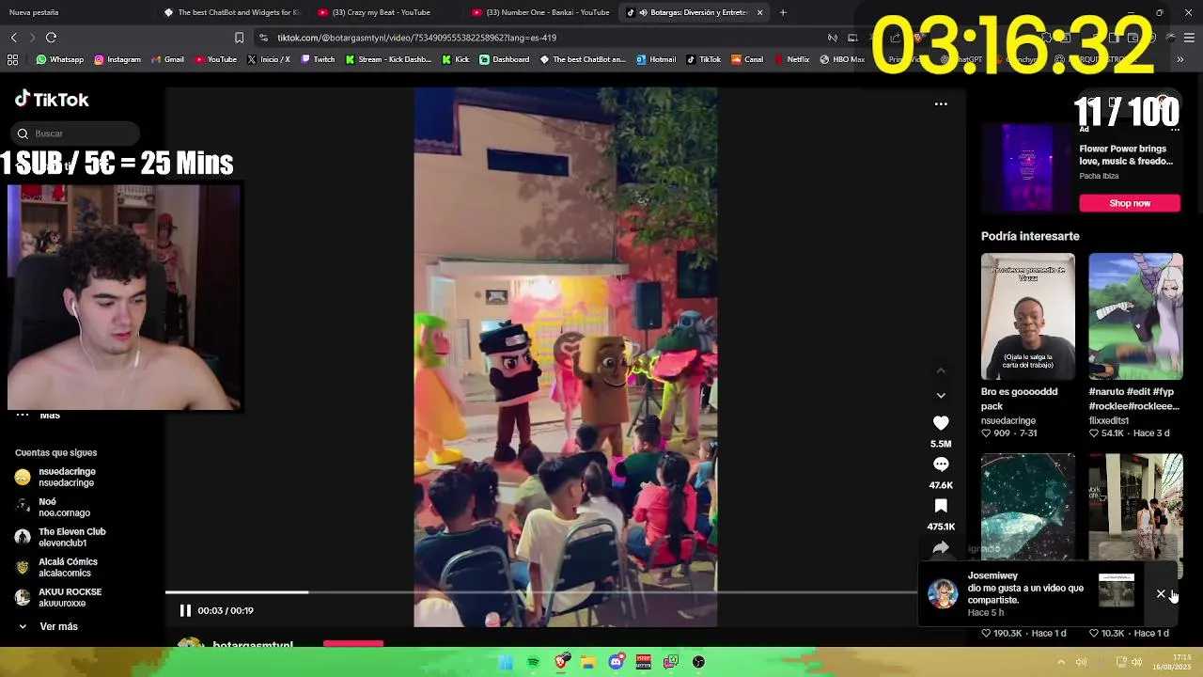Image resolution: width=1203 pixels, height=677 pixels.
Task: Open 'Stream - Kick Dashb...' bookmark
Action: [x=388, y=59]
